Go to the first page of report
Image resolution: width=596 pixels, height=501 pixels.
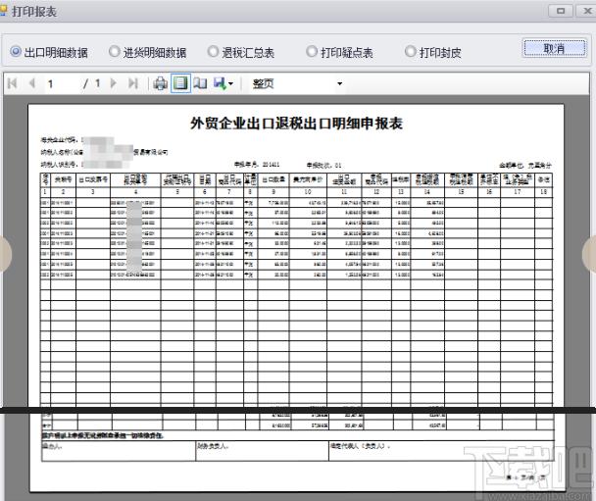click(x=12, y=83)
